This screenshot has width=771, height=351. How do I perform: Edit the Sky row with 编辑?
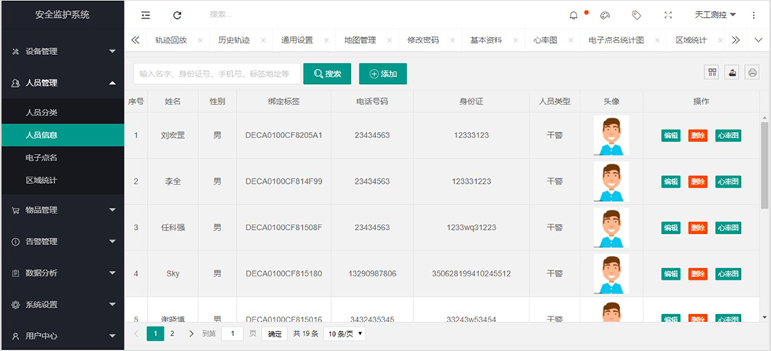(x=670, y=274)
